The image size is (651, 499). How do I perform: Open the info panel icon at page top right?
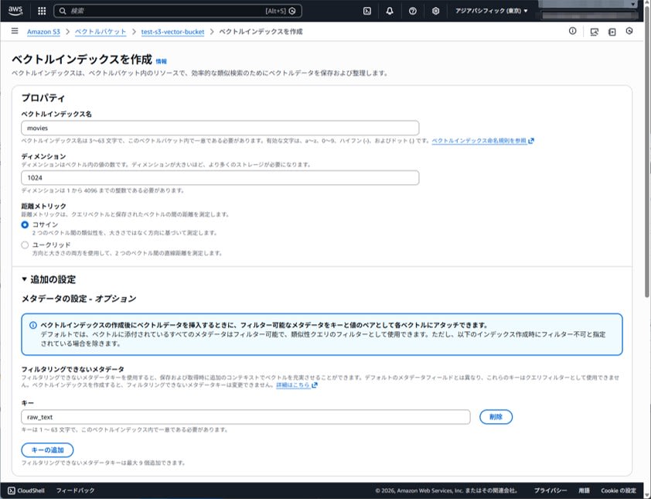[x=572, y=32]
